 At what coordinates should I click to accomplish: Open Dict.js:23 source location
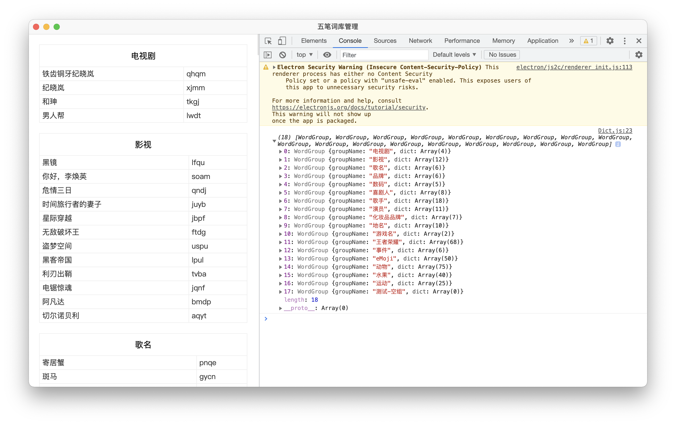point(615,130)
